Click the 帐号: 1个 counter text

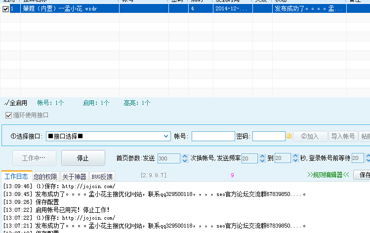point(50,103)
